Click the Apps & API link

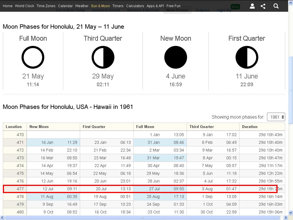coord(155,6)
